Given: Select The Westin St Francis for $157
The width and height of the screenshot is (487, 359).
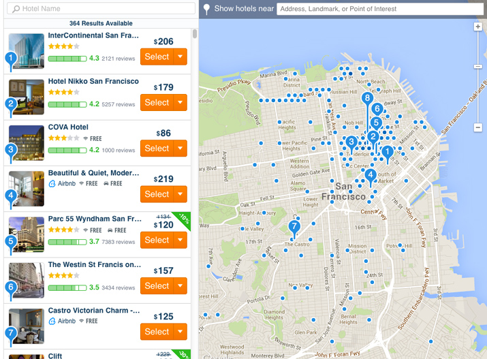Looking at the screenshot, I should point(157,285).
